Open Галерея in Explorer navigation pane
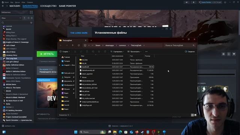 point(66,61)
